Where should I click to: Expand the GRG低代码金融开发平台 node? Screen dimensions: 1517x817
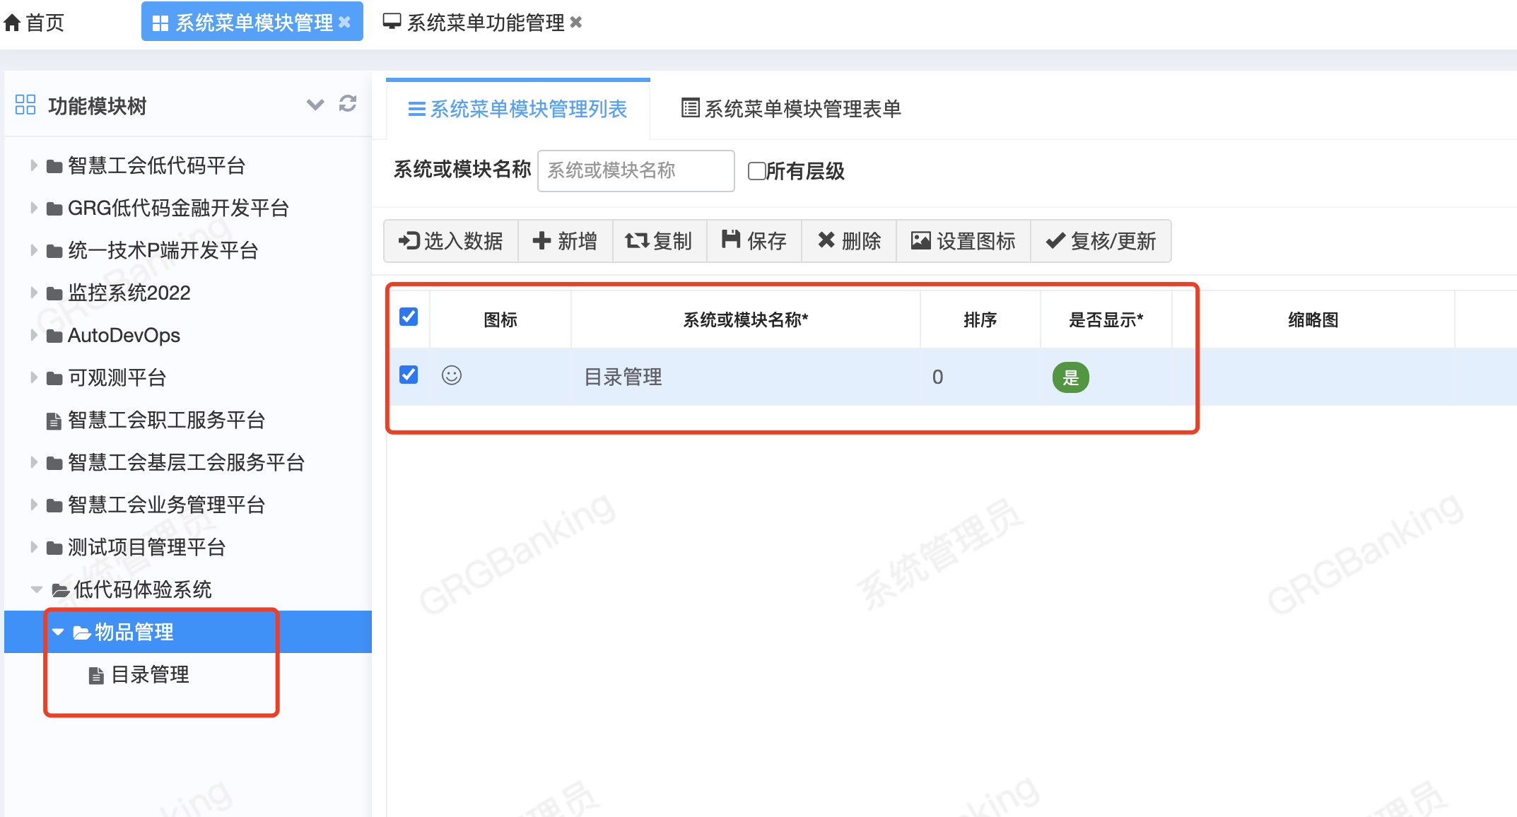(33, 208)
